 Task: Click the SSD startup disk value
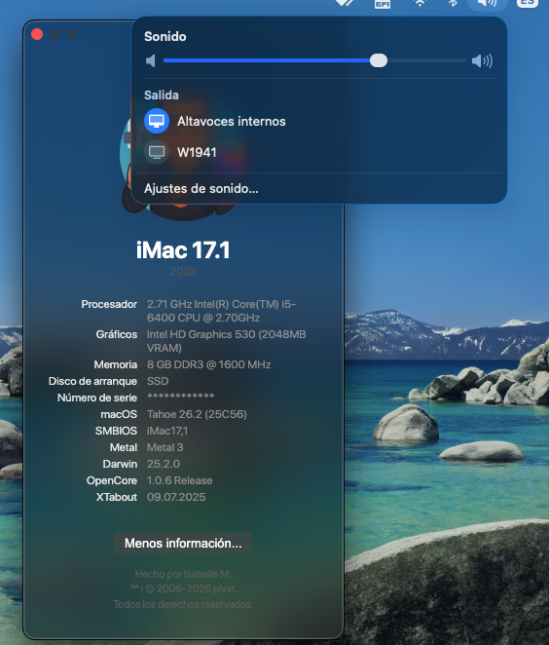tap(158, 381)
